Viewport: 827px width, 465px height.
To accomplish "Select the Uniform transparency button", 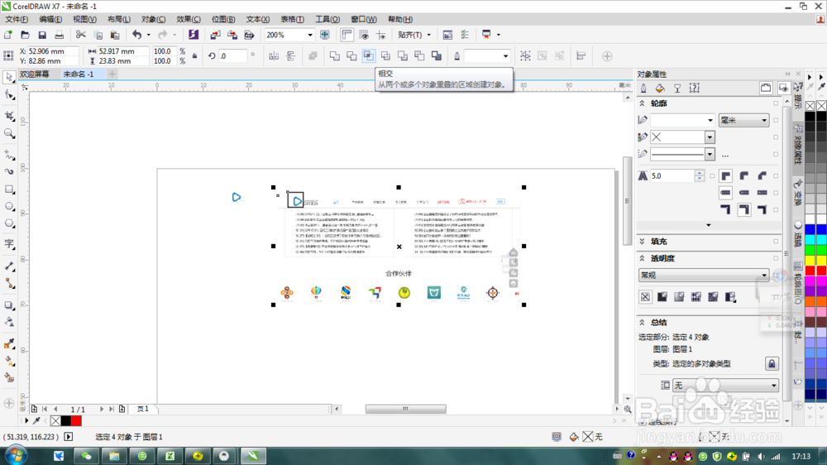I will (662, 297).
